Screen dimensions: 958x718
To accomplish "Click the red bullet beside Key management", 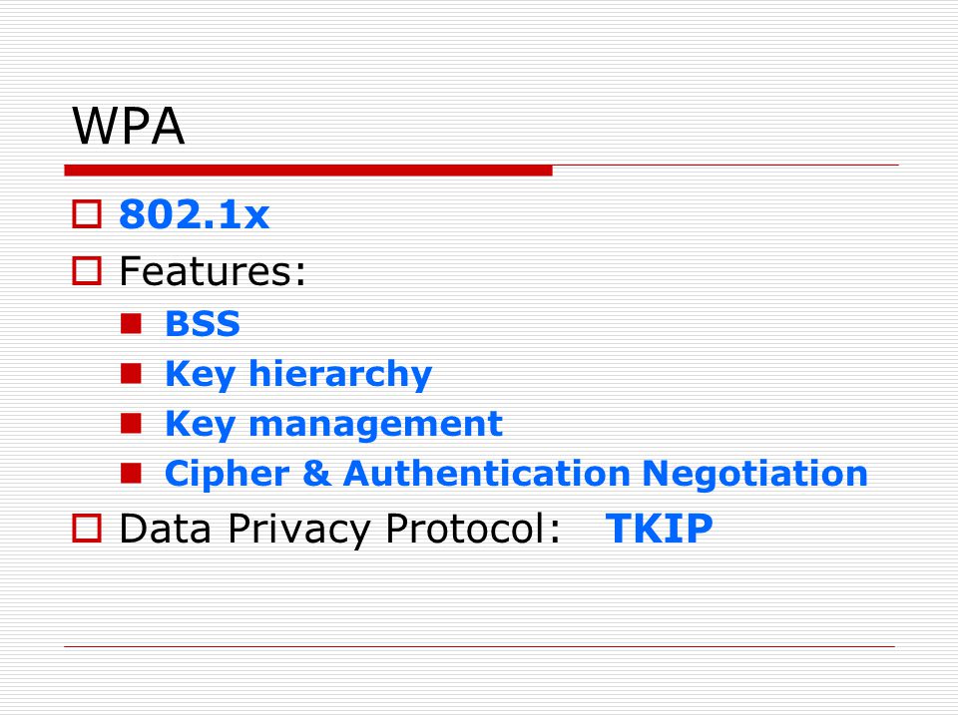I will click(131, 423).
